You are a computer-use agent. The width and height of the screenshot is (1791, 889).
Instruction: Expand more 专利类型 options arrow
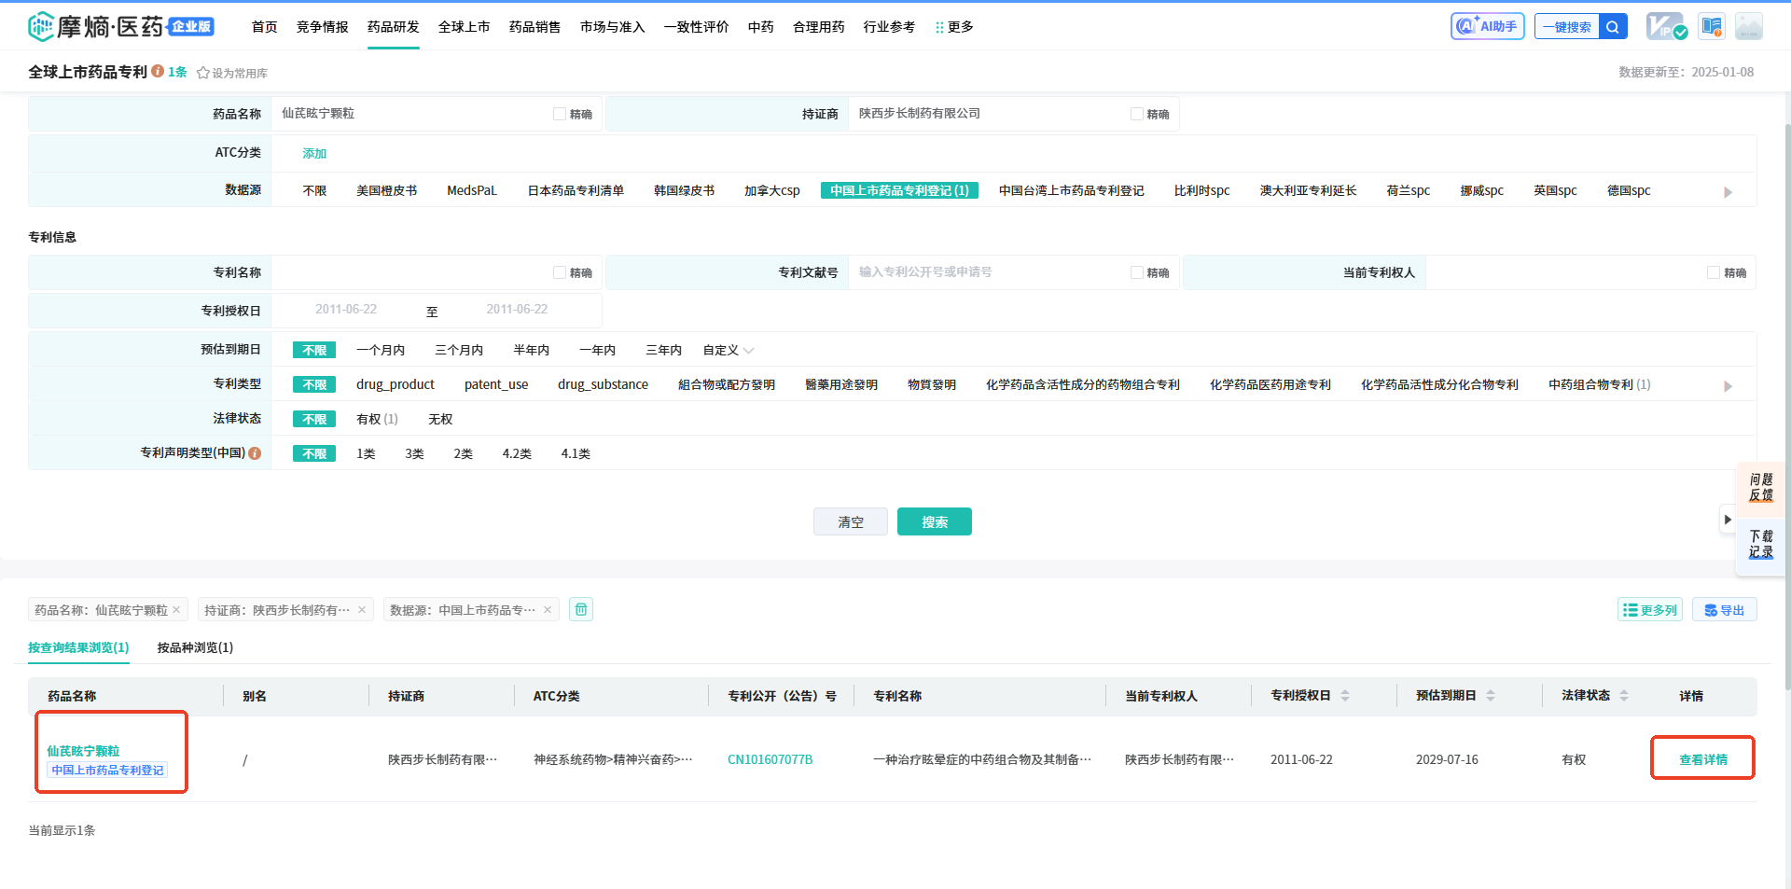pos(1728,386)
